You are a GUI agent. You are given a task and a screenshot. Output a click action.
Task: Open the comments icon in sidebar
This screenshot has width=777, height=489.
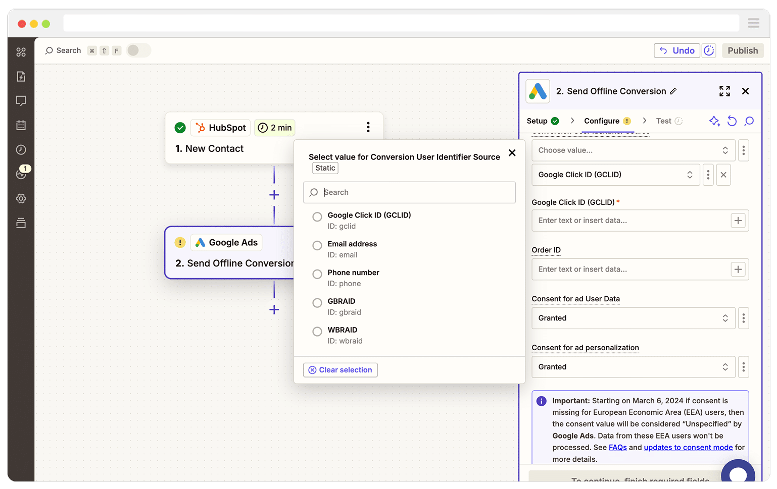click(x=21, y=101)
